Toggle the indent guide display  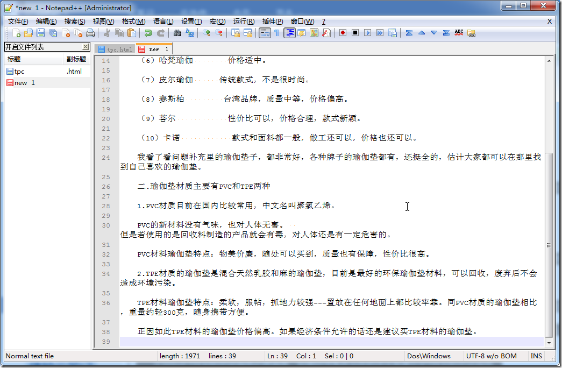(289, 33)
